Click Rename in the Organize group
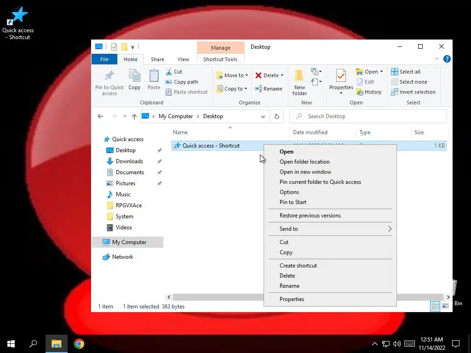Screen dimensions: 471x353 (269, 89)
